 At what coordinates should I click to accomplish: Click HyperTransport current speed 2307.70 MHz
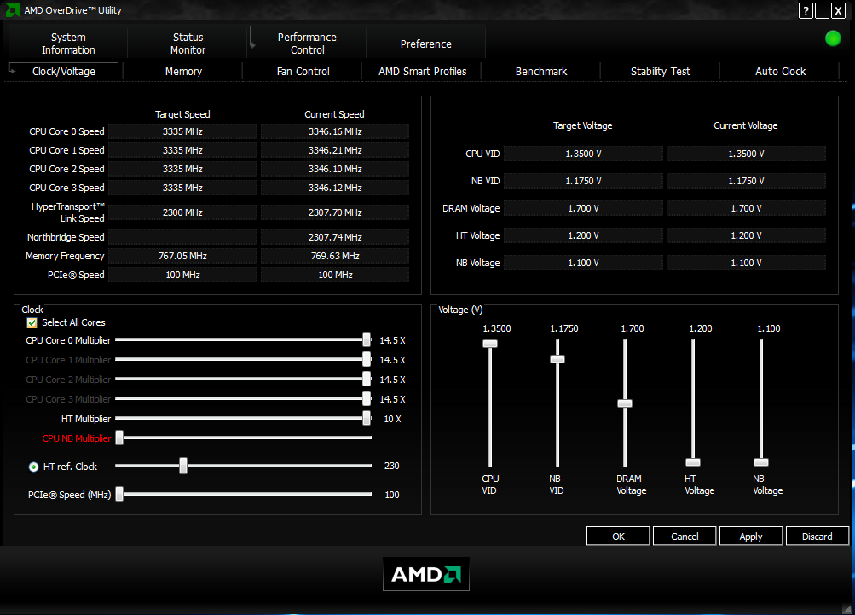[335, 212]
